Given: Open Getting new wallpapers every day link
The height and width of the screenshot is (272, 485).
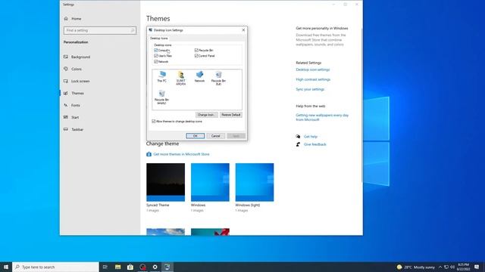Looking at the screenshot, I should 322,117.
